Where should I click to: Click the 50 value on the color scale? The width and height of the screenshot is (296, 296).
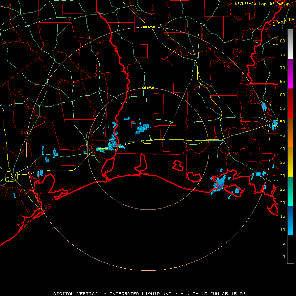point(283,122)
